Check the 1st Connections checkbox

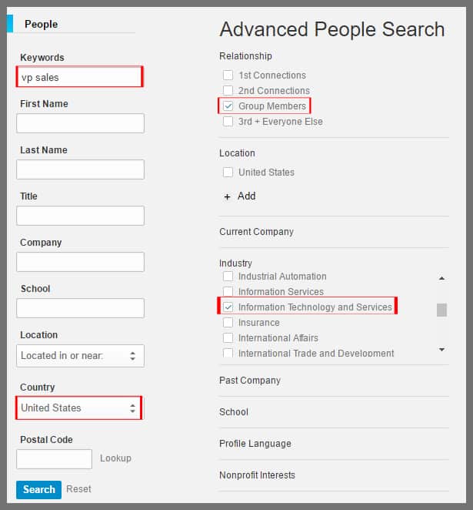coord(228,75)
